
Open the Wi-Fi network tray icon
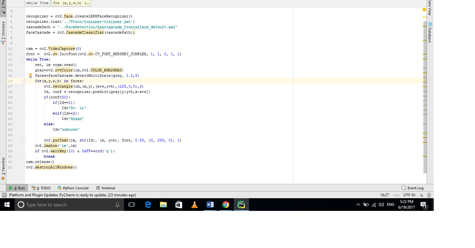pyautogui.click(x=374, y=205)
